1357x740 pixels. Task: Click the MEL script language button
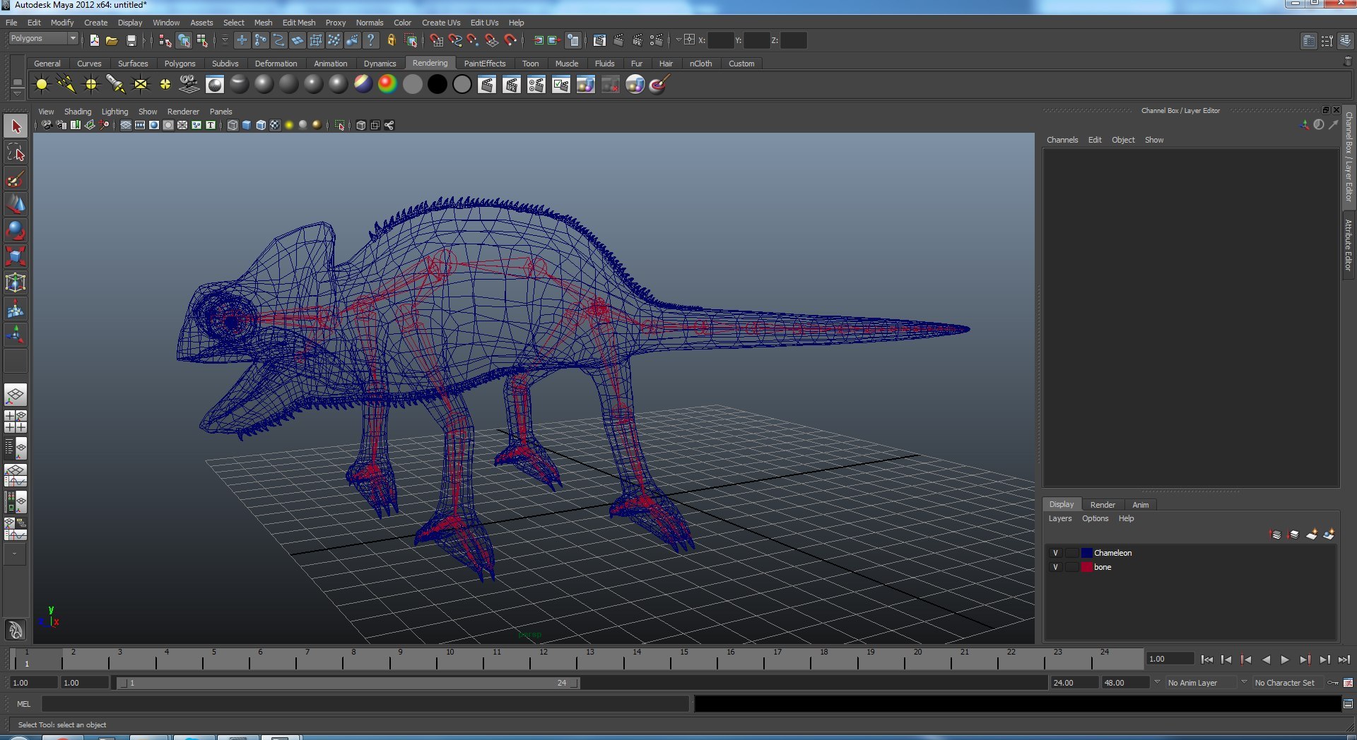(24, 704)
